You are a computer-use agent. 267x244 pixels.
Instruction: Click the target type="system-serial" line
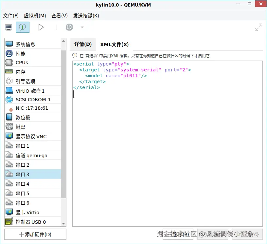[x=135, y=70]
